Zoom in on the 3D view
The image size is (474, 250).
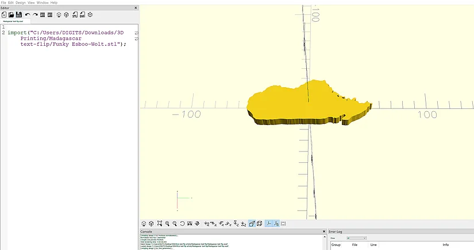[x=167, y=224]
